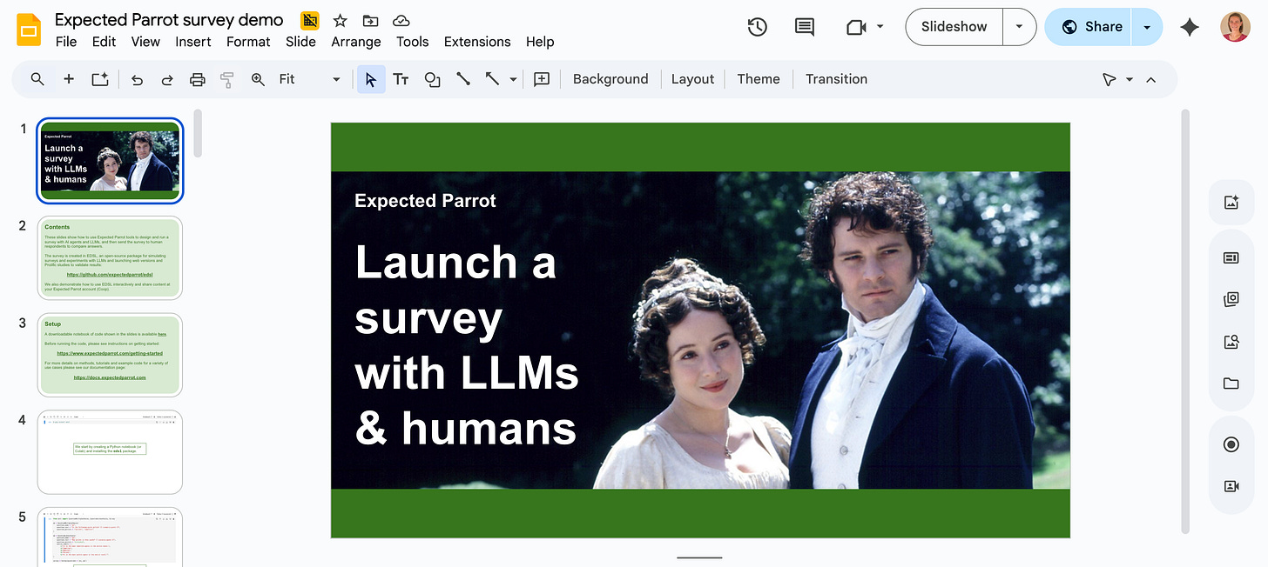Viewport: 1268px width, 567px height.
Task: Undo the last action
Action: coord(137,79)
